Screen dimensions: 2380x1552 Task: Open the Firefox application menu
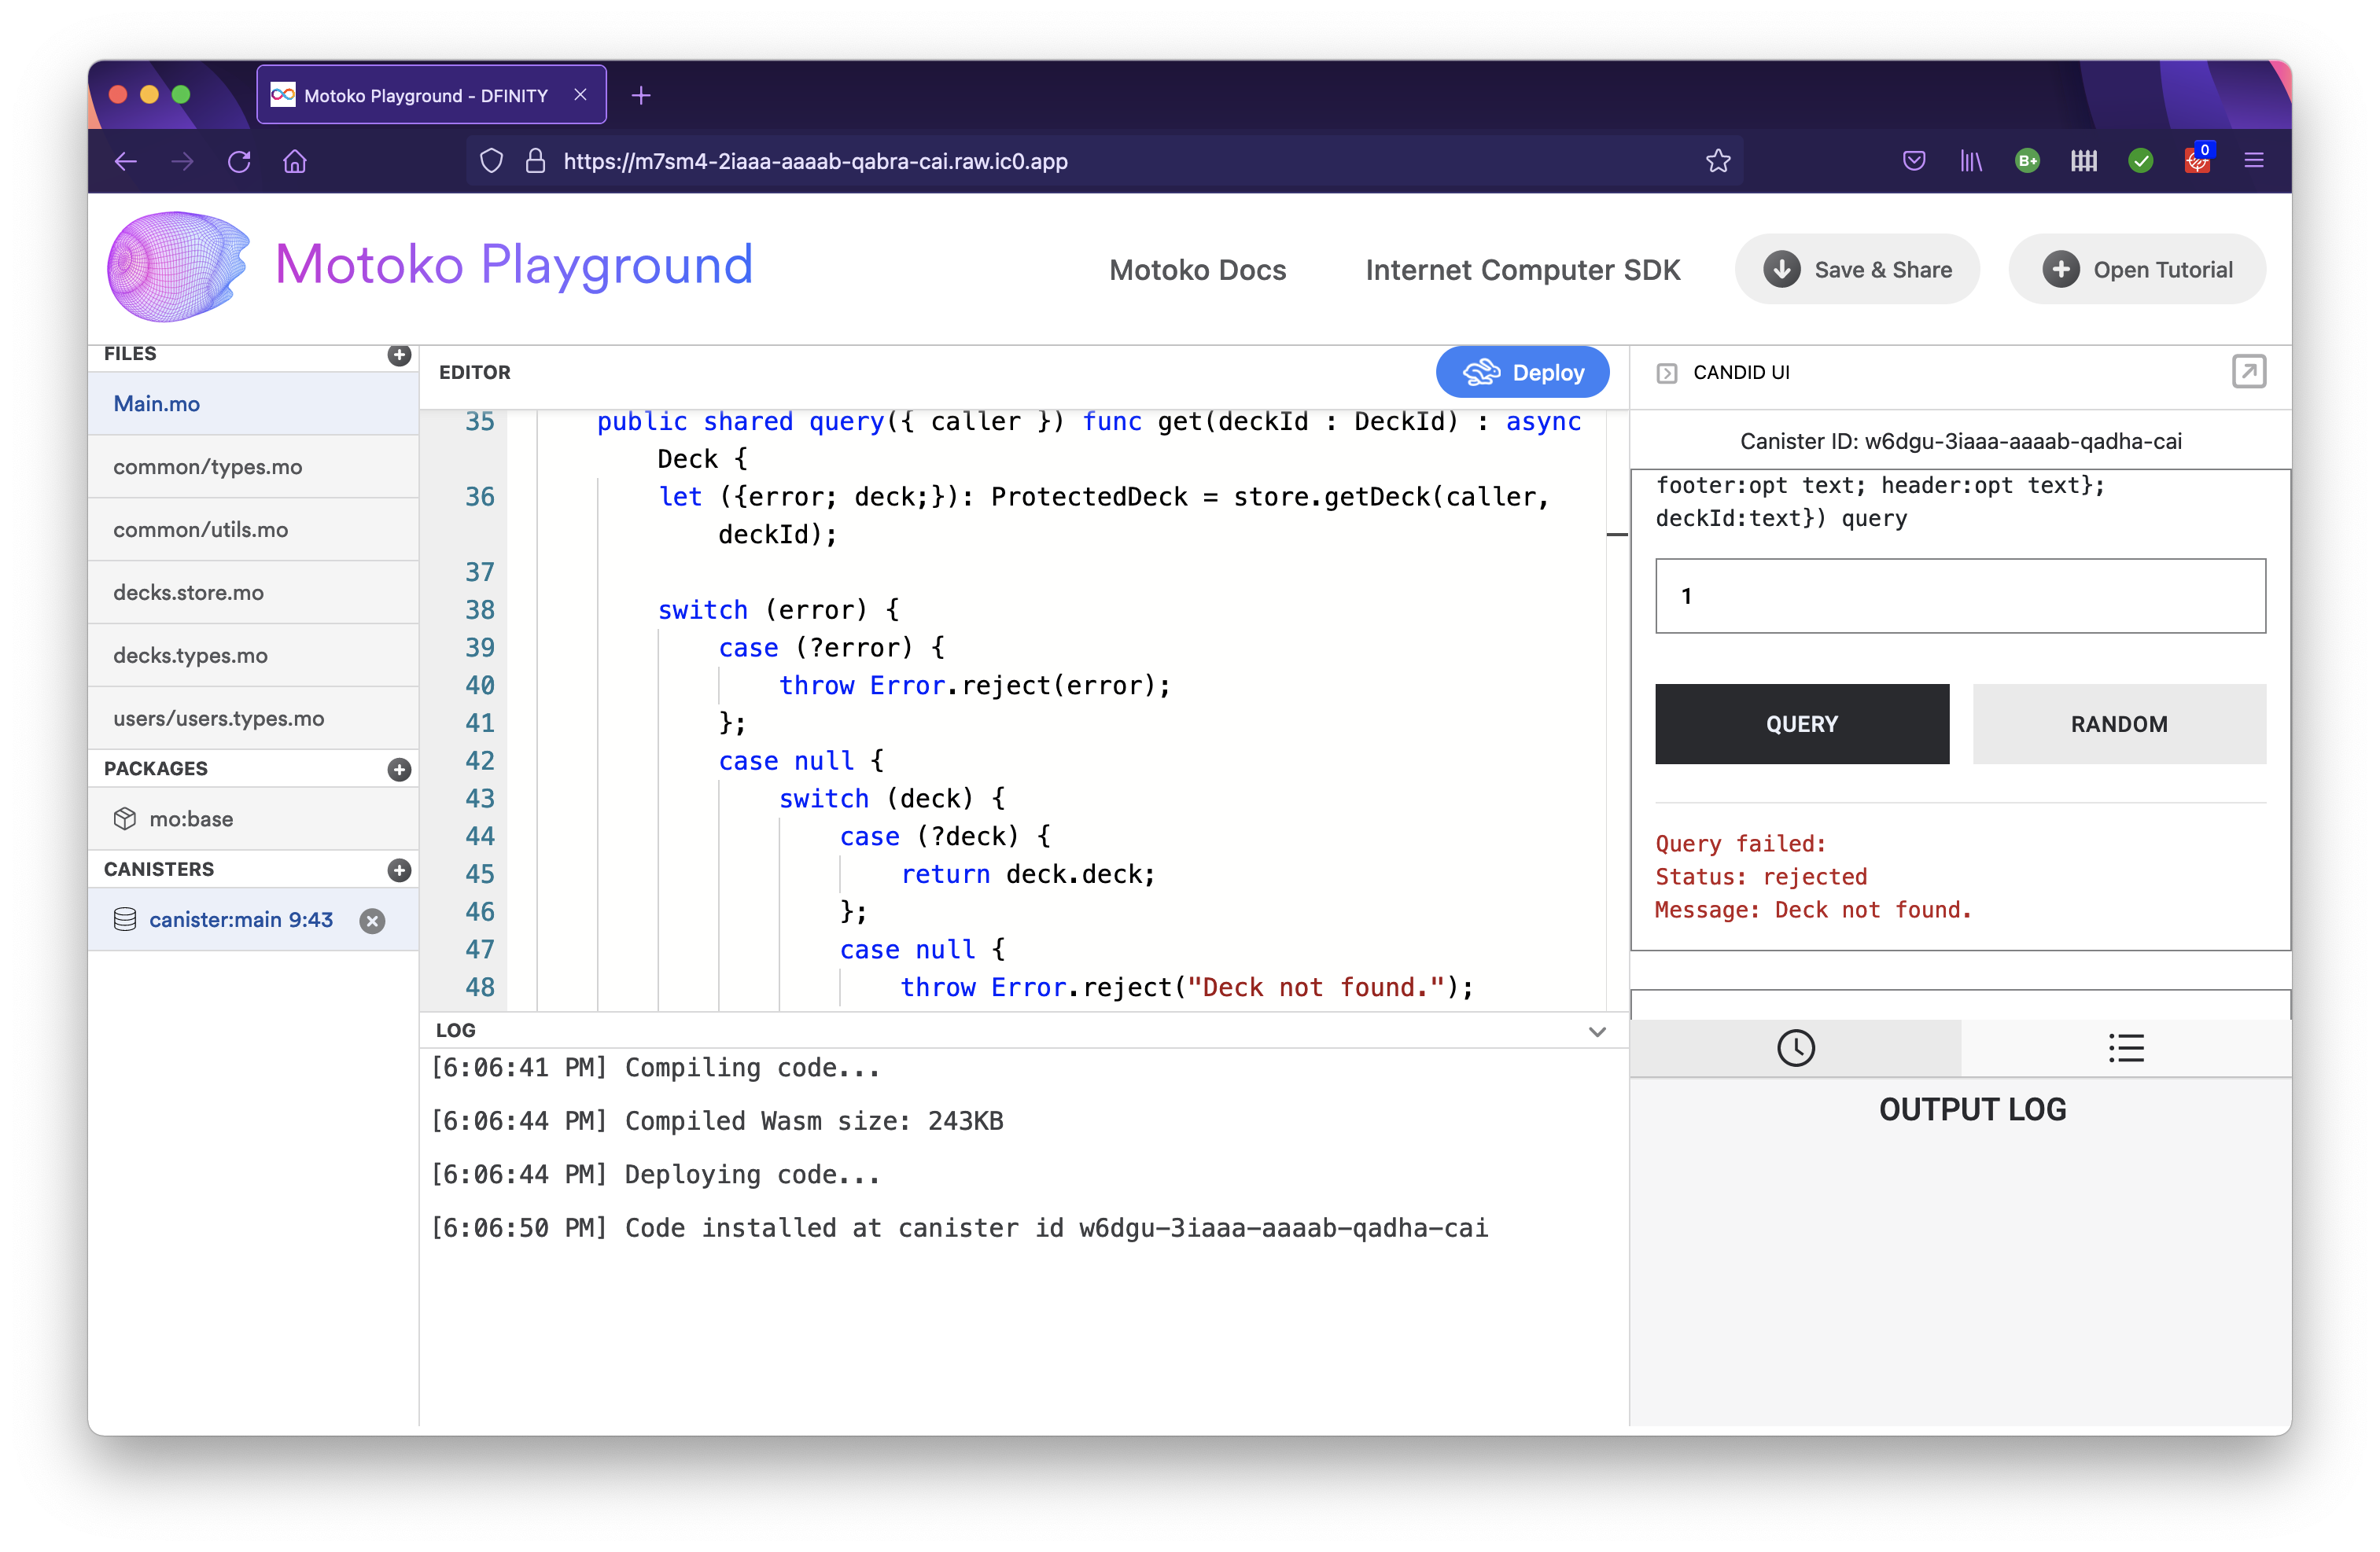click(2254, 160)
